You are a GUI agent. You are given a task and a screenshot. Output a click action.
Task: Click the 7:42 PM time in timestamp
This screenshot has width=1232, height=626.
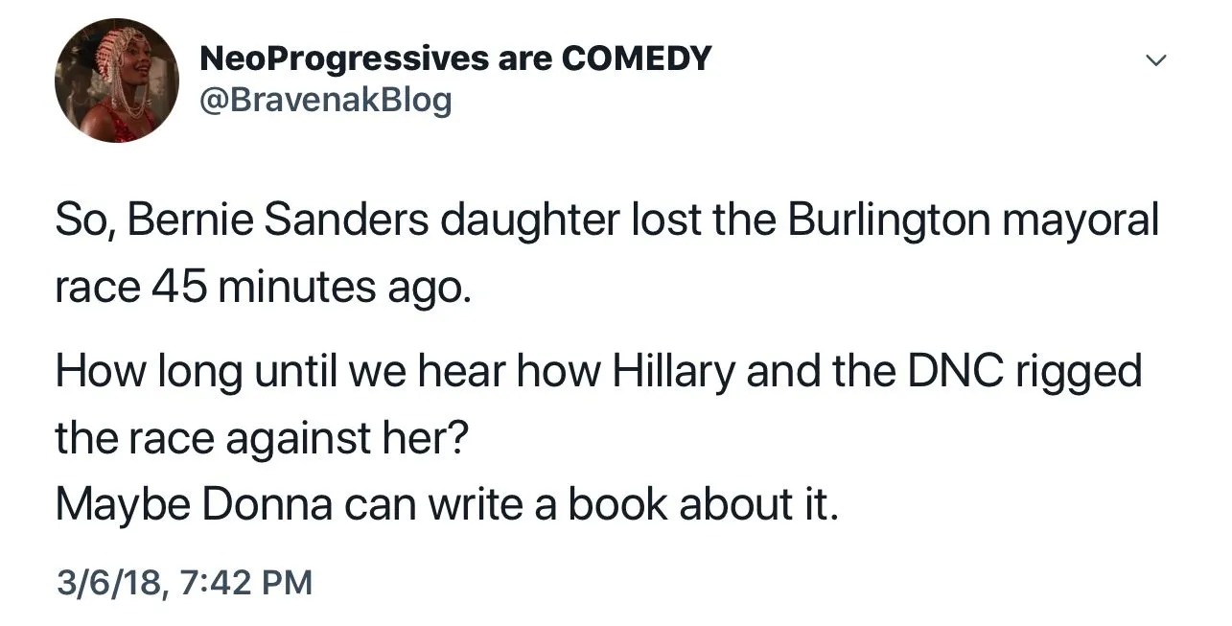coord(244,582)
